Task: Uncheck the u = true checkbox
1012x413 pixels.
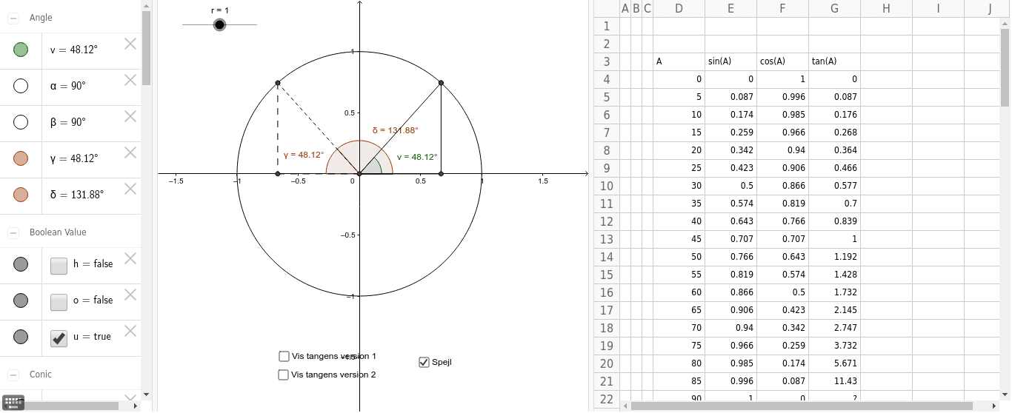Action: (x=59, y=338)
